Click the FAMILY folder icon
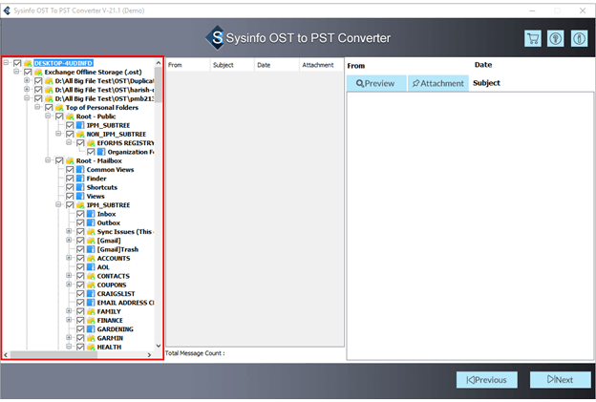 [91, 311]
